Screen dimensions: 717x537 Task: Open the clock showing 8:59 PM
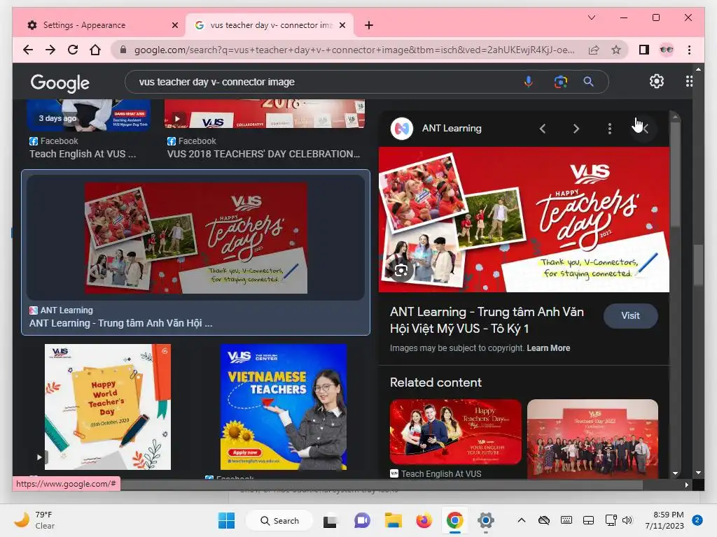click(x=664, y=520)
